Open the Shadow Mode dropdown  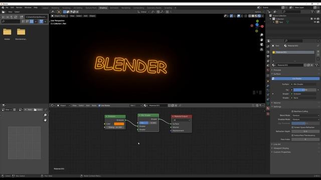point(305,119)
